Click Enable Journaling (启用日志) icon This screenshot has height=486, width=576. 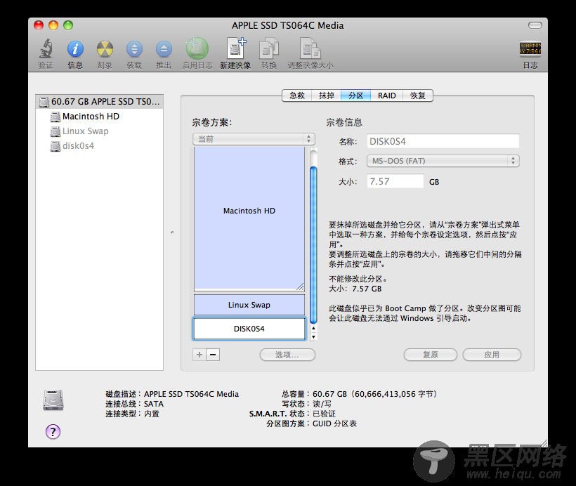pos(197,48)
